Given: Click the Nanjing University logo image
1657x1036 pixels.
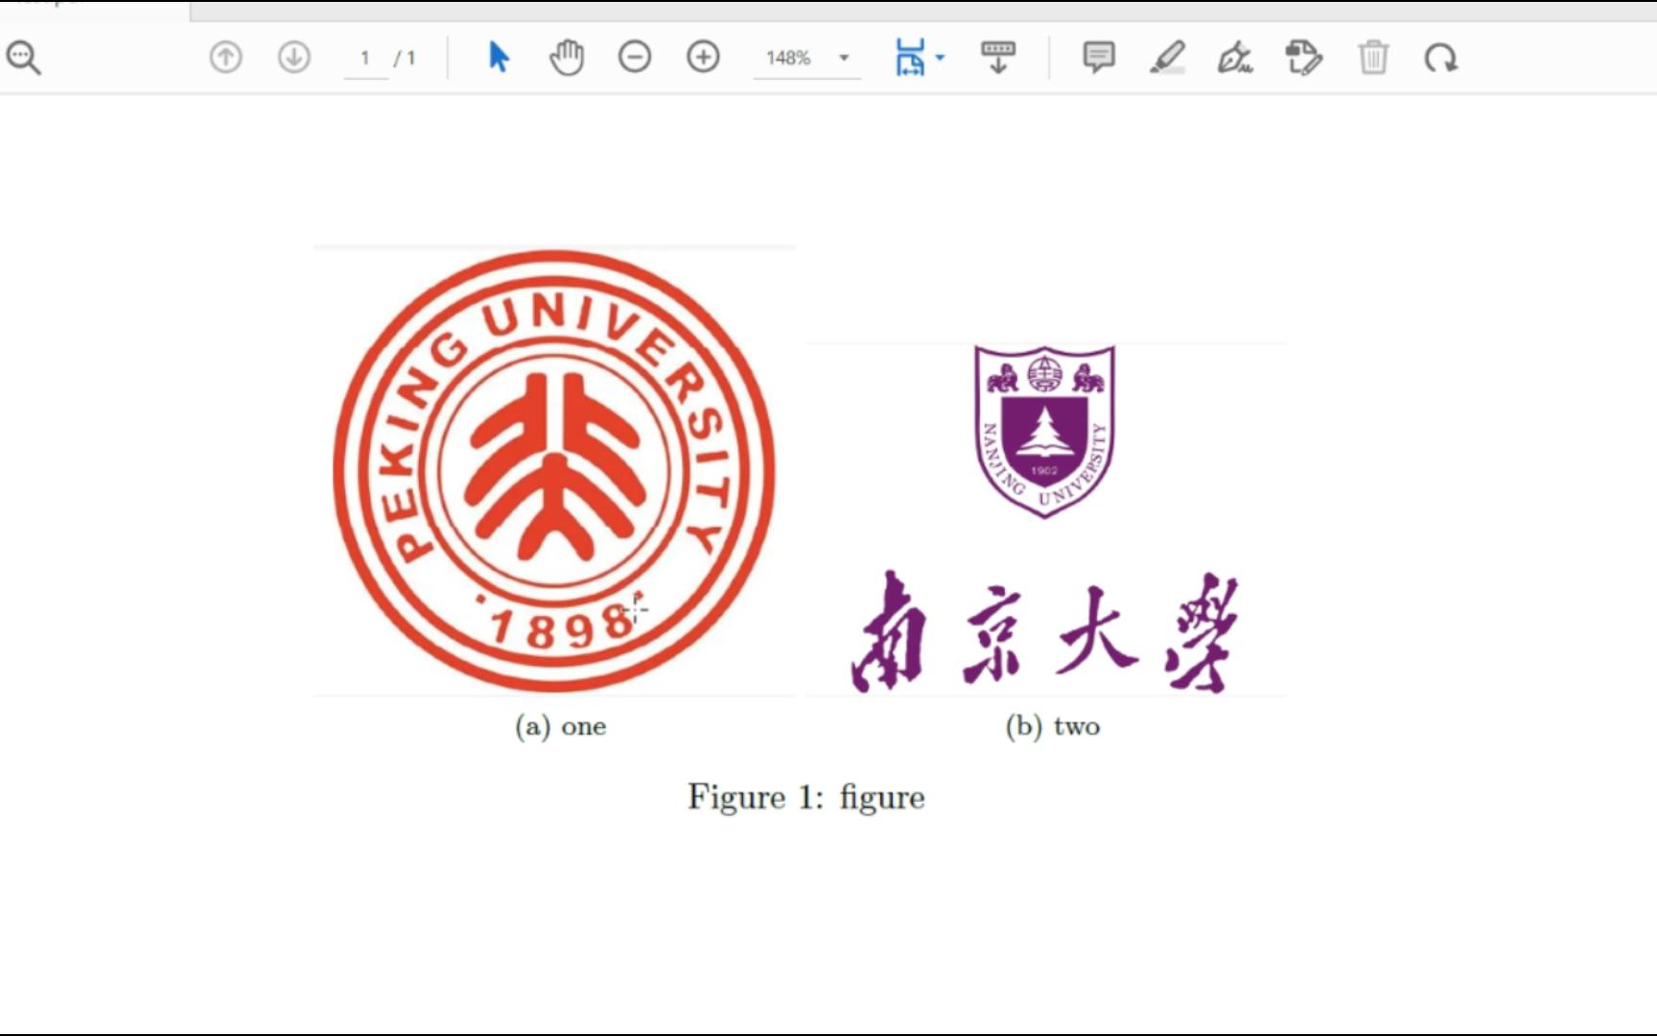Looking at the screenshot, I should pyautogui.click(x=1044, y=519).
